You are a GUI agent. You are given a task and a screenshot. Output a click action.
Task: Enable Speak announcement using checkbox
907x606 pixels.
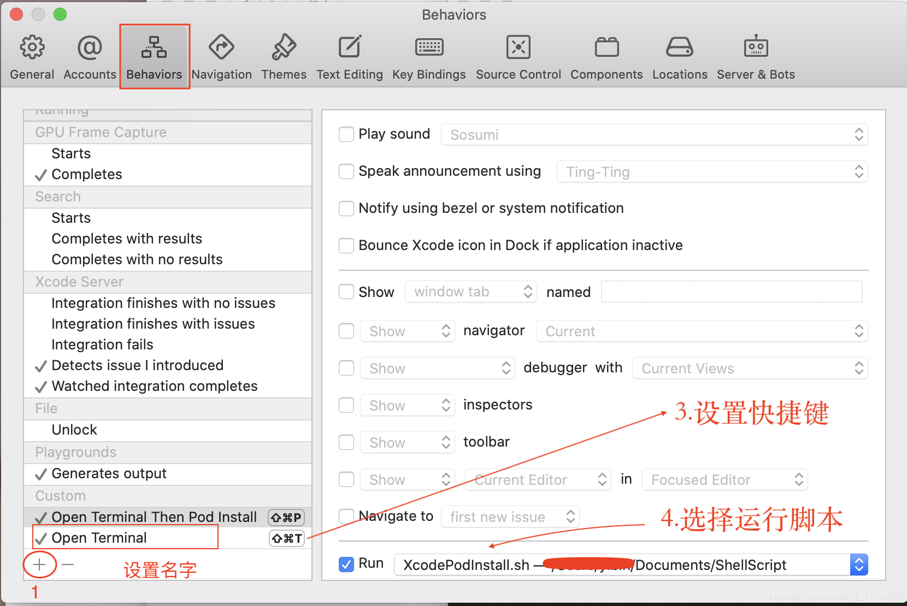(346, 171)
